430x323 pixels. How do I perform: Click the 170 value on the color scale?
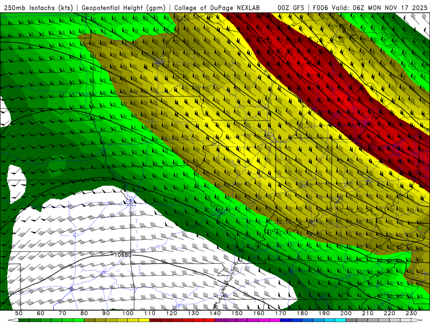point(280,313)
